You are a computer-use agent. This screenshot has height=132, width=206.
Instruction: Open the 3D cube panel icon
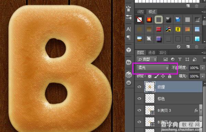click(129, 50)
